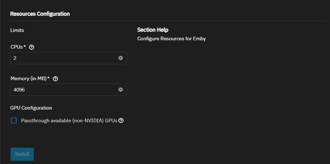
Task: Click the Install button
Action: (x=22, y=154)
